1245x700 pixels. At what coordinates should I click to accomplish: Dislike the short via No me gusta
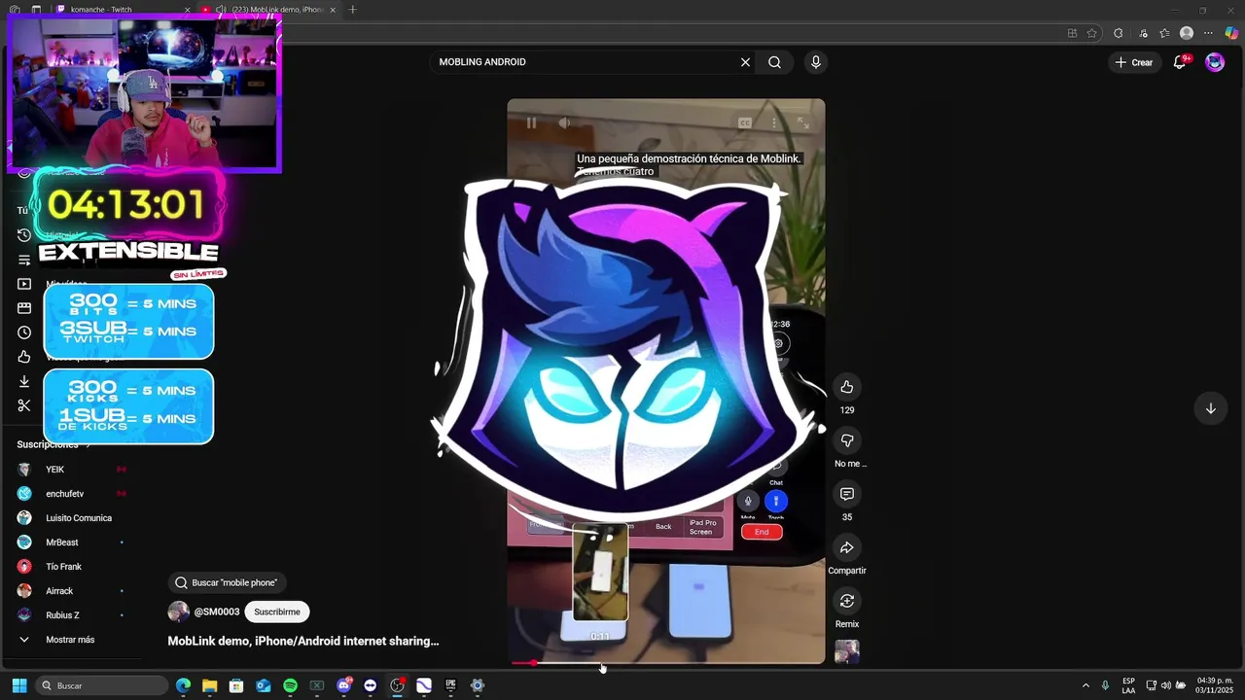847,440
